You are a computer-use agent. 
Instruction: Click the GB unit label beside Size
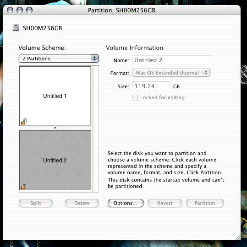point(176,86)
